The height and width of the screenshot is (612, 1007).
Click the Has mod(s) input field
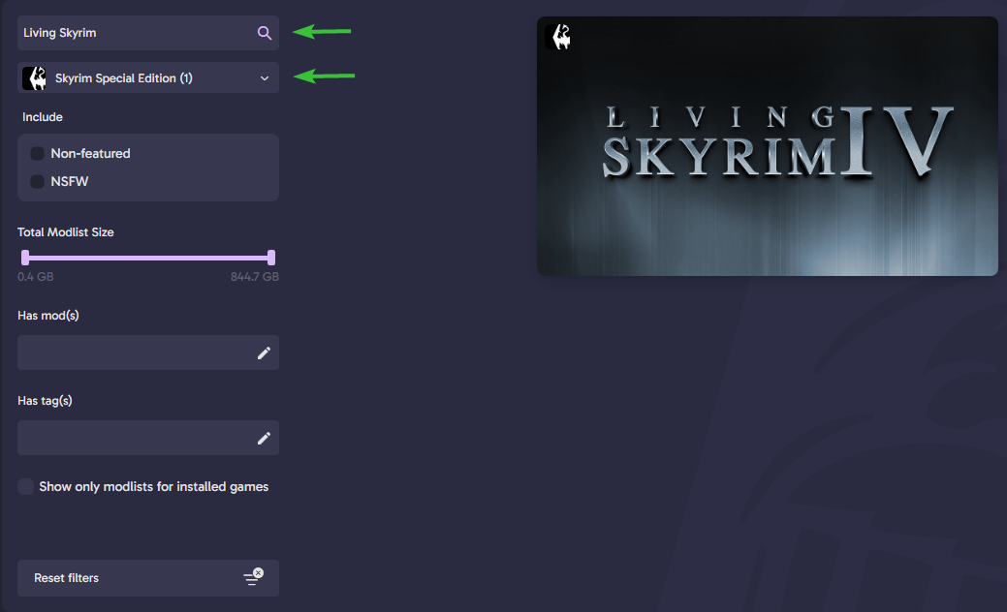click(x=147, y=352)
